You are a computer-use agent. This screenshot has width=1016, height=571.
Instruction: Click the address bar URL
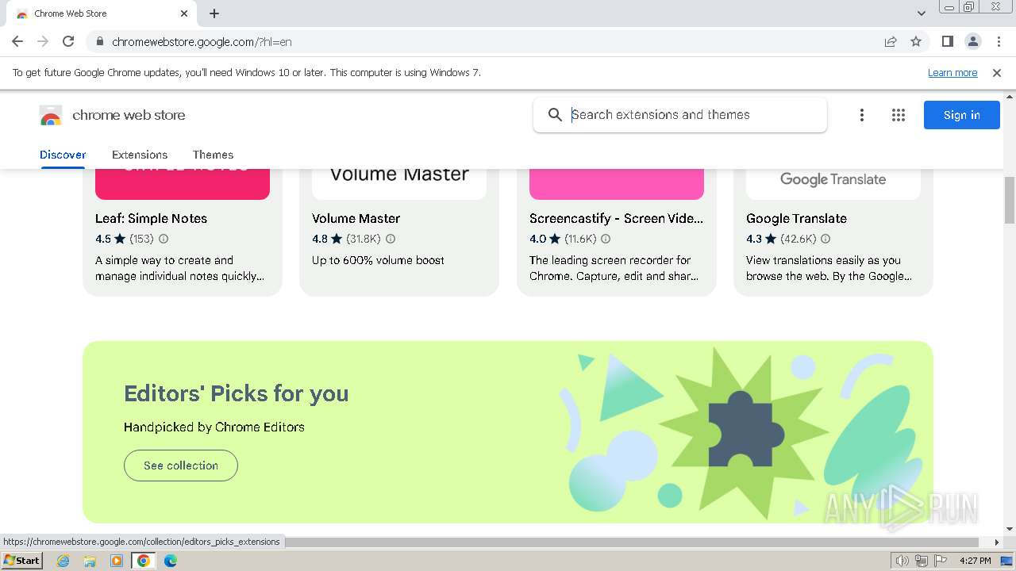coord(202,41)
